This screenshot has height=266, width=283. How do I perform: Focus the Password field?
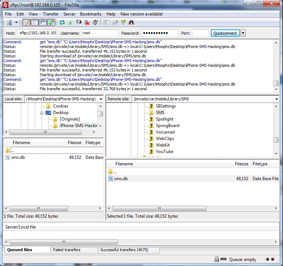click(x=160, y=33)
